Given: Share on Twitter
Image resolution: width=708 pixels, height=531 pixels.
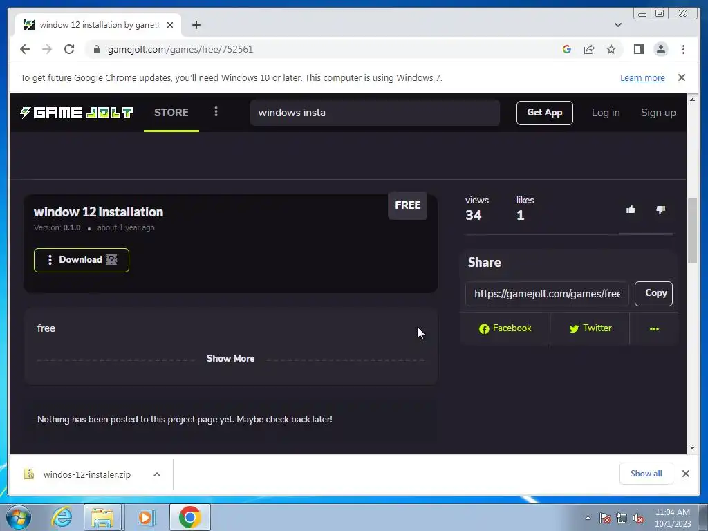Looking at the screenshot, I should point(590,328).
